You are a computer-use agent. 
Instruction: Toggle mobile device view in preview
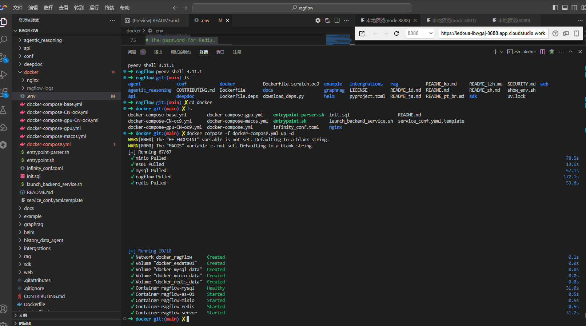pos(577,33)
